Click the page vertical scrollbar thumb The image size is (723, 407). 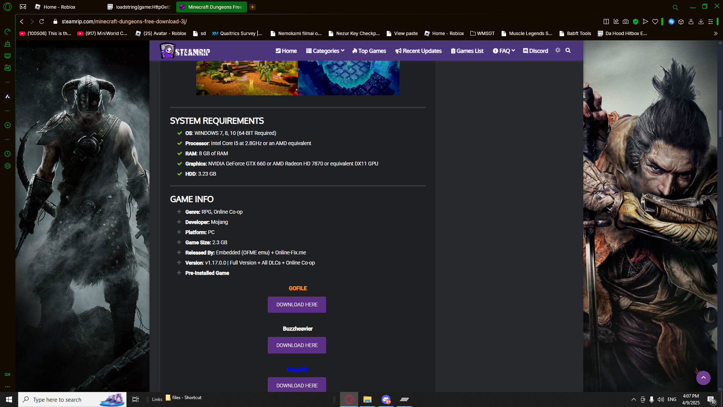[720, 123]
